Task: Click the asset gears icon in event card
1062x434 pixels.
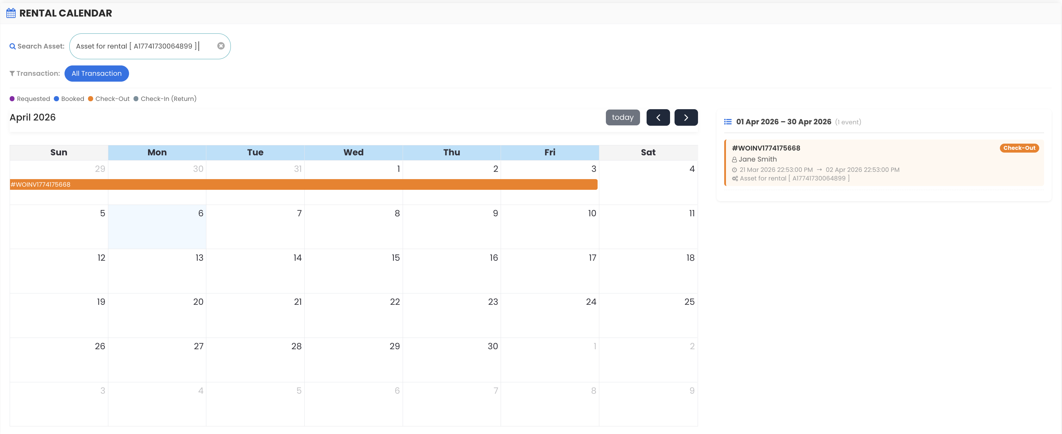Action: pyautogui.click(x=735, y=178)
